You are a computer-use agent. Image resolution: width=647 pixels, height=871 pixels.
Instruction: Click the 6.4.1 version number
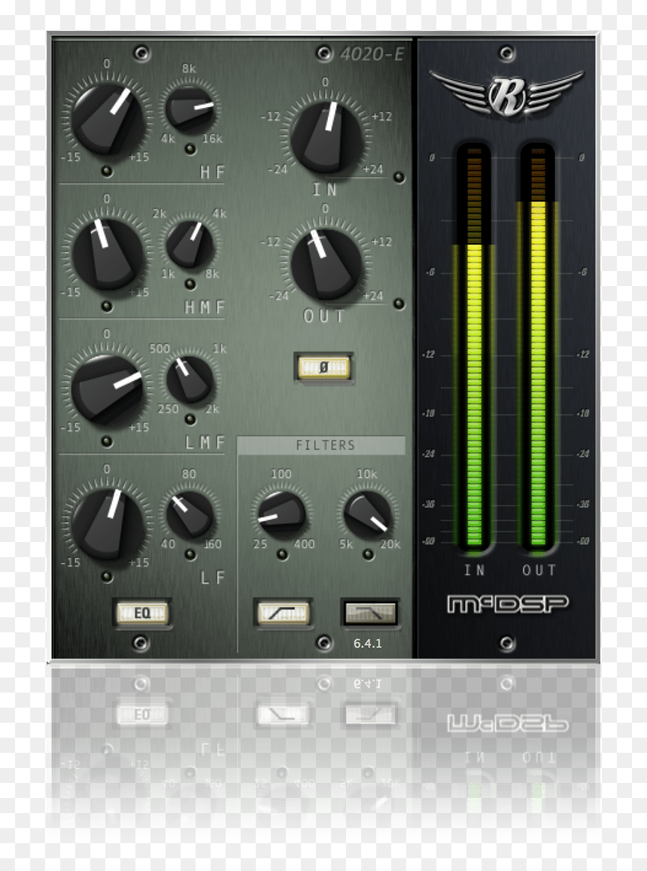click(x=368, y=643)
